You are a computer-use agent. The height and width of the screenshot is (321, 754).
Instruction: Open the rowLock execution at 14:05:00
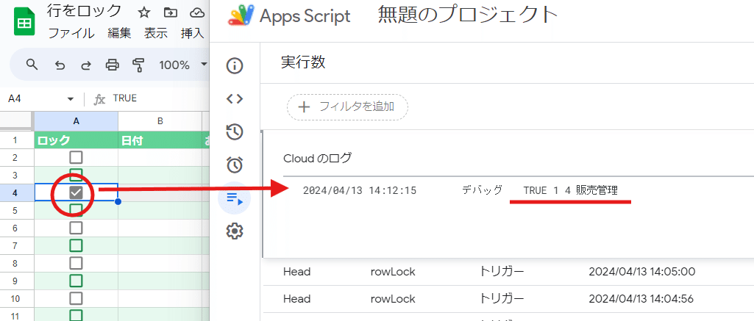pyautogui.click(x=393, y=272)
